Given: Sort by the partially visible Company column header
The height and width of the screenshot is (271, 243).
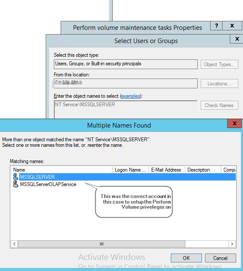Looking at the screenshot, I should [x=228, y=170].
